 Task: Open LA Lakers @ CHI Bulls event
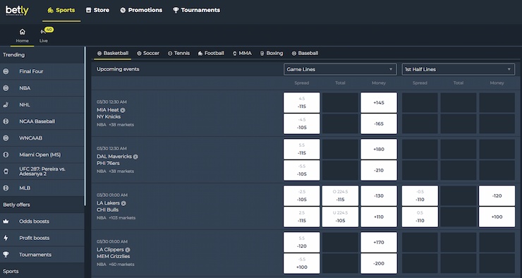(x=111, y=207)
